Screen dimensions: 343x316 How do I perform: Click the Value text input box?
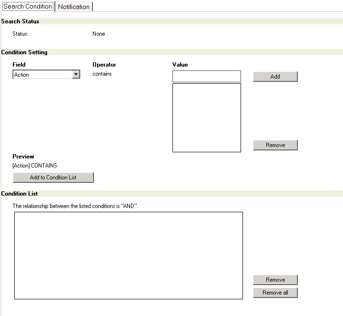pyautogui.click(x=206, y=77)
